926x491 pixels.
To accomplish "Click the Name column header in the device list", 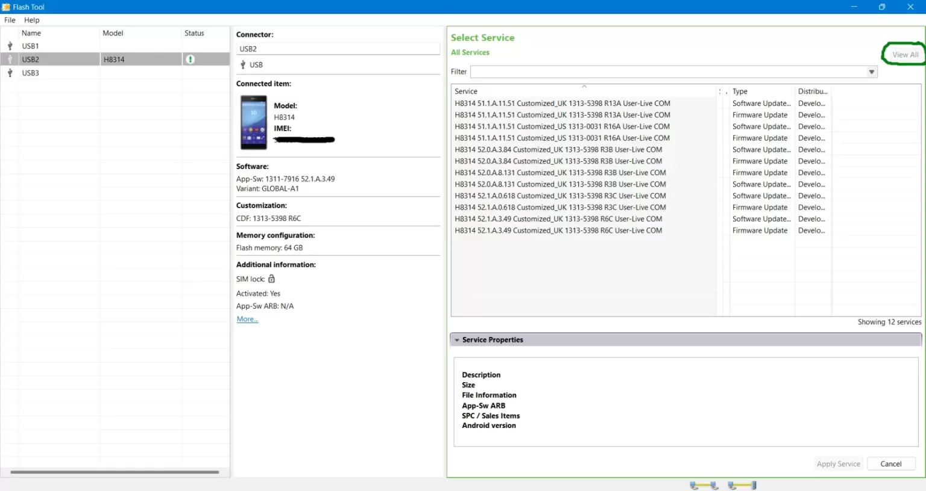I will click(x=59, y=33).
